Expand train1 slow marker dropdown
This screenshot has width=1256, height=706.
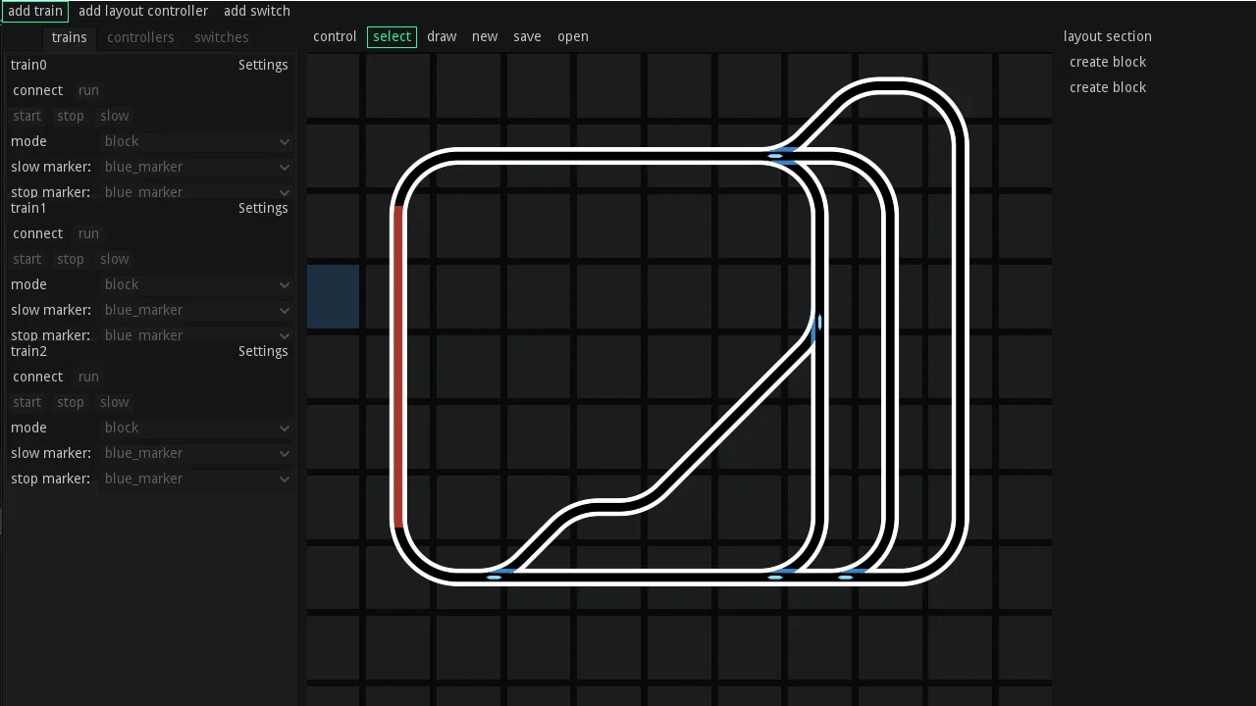196,310
